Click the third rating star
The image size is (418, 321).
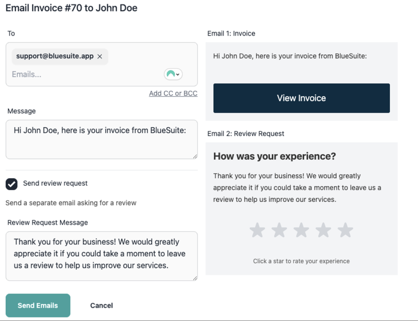click(x=301, y=230)
